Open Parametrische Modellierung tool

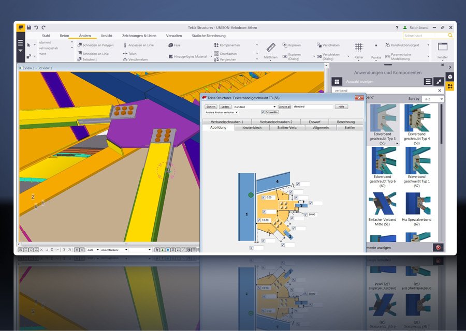(398, 56)
